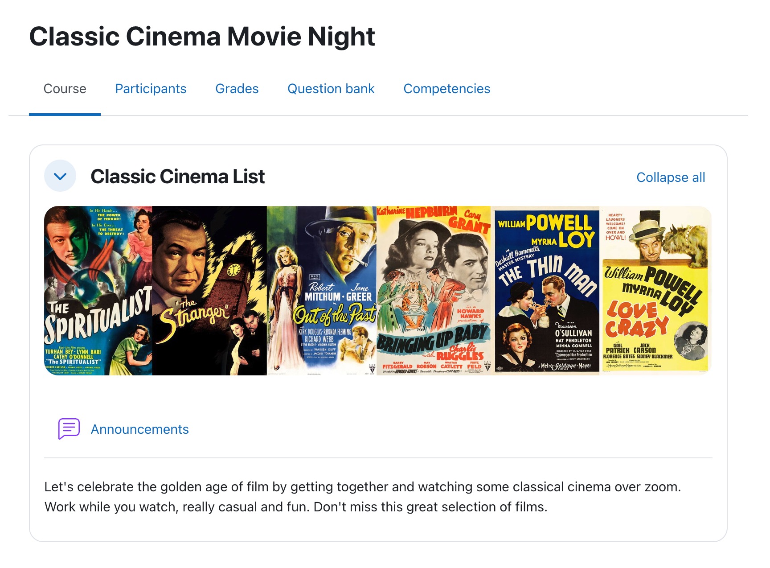770x568 pixels.
Task: Click The Spiritualist movie poster
Action: tap(98, 290)
